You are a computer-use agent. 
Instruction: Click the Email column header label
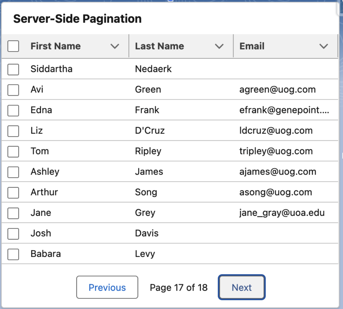252,46
